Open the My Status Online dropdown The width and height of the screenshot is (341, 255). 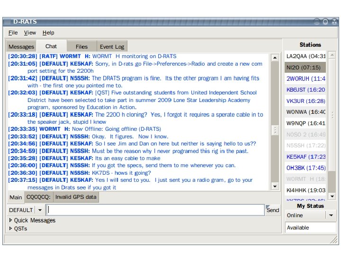click(x=310, y=215)
